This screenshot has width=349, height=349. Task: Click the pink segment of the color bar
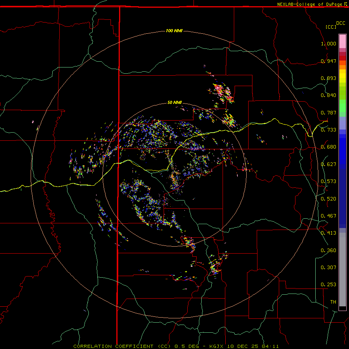coord(342,41)
